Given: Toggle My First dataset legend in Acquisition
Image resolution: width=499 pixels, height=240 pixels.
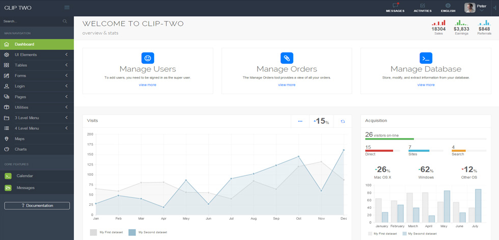Looking at the screenshot, I should pyautogui.click(x=382, y=234).
